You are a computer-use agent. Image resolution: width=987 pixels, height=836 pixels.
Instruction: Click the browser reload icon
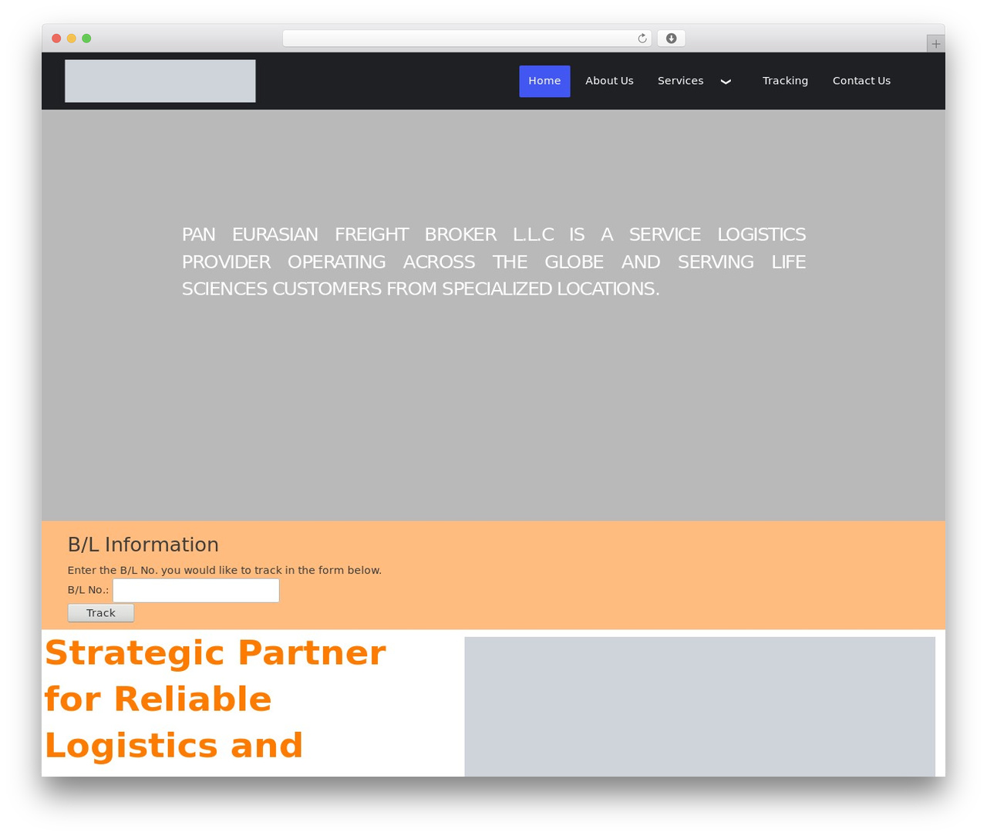[642, 39]
